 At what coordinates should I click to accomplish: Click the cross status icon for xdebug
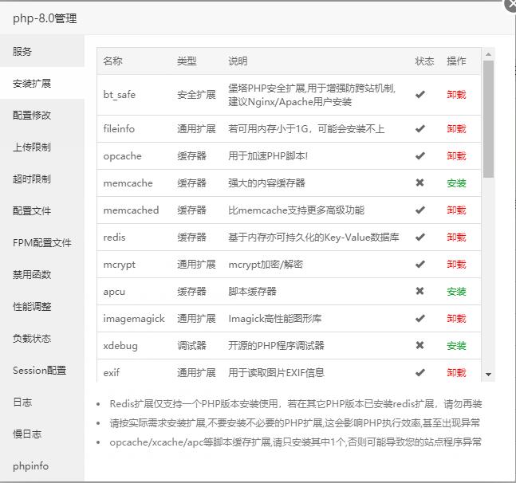click(x=420, y=345)
